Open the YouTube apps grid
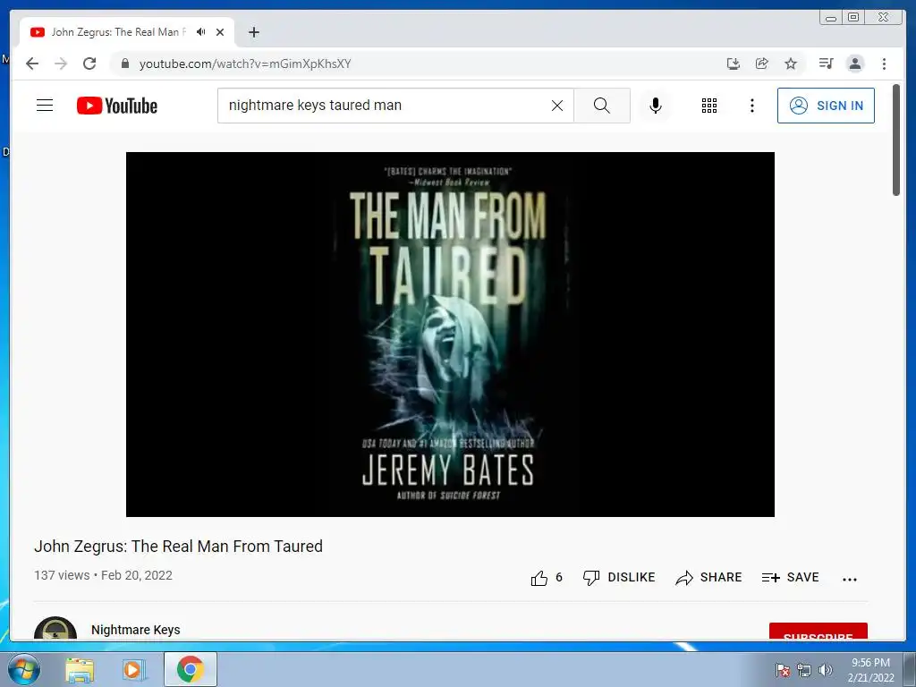The height and width of the screenshot is (687, 916). [x=709, y=106]
